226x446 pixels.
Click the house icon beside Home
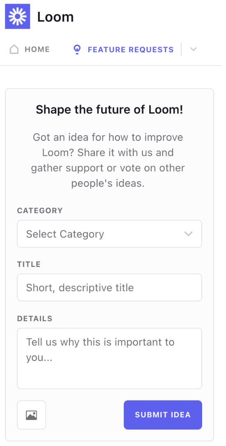tap(14, 50)
